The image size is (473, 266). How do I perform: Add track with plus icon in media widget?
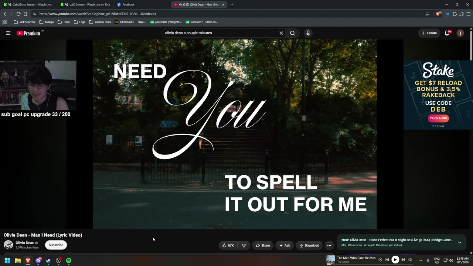pos(380,260)
